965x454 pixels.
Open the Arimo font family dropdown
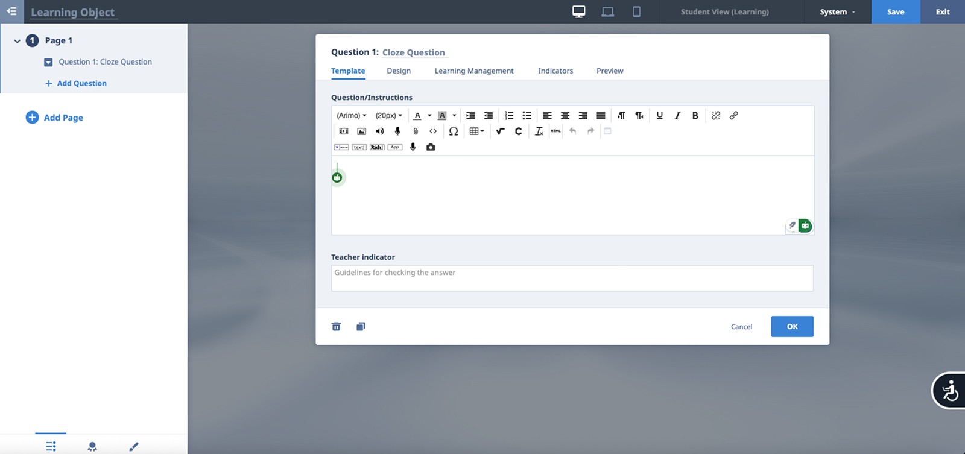coord(351,115)
